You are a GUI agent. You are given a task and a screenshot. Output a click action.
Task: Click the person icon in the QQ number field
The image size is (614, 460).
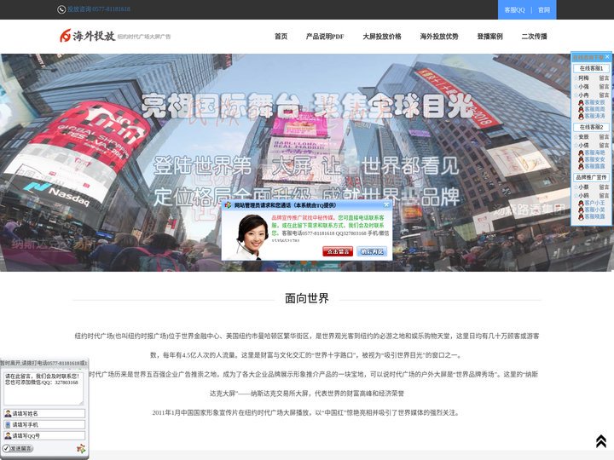(x=8, y=435)
